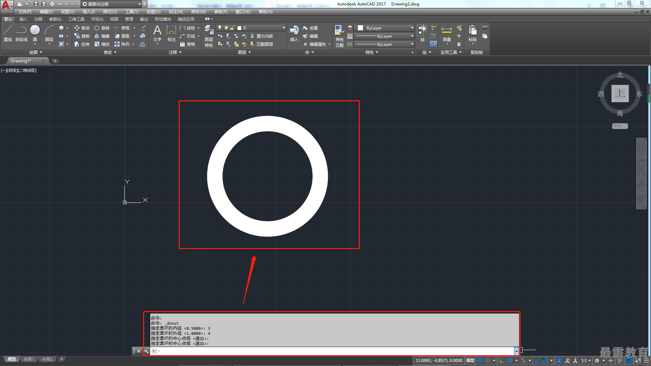The width and height of the screenshot is (651, 366).
Task: Click the Copy (复制) tool
Action: tap(82, 36)
